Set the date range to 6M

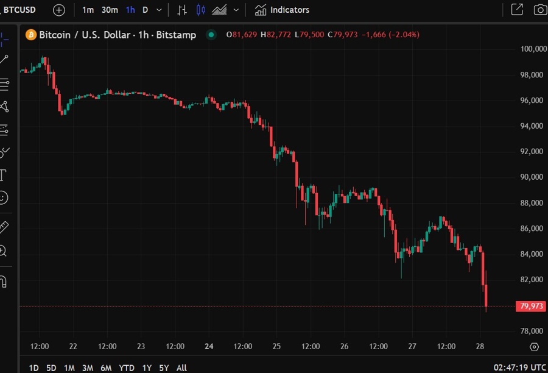click(106, 368)
